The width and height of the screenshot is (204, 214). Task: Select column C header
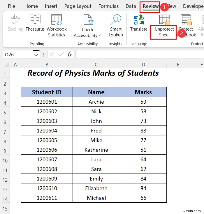coord(96,65)
